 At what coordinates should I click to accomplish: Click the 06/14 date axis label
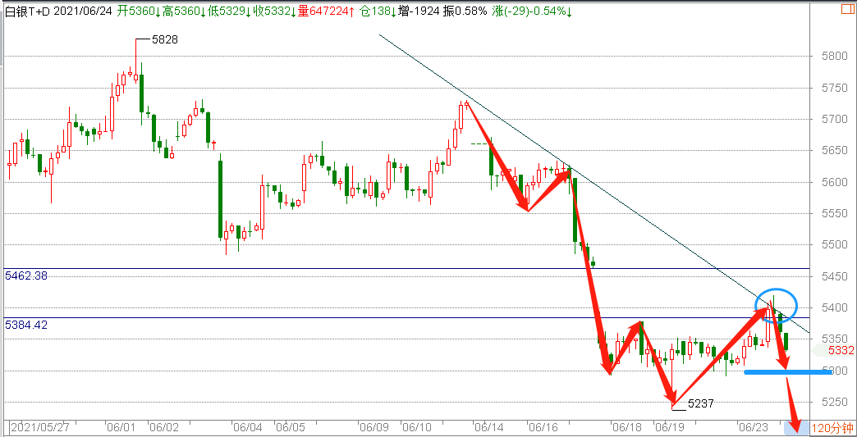[489, 427]
